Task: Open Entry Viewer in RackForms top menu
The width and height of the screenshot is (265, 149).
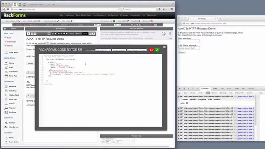Action: (x=70, y=15)
